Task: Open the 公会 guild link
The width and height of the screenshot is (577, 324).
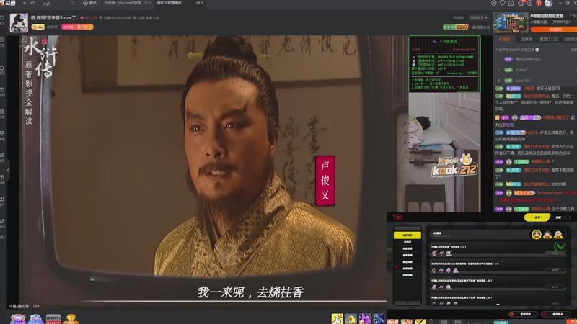Action: point(146,17)
